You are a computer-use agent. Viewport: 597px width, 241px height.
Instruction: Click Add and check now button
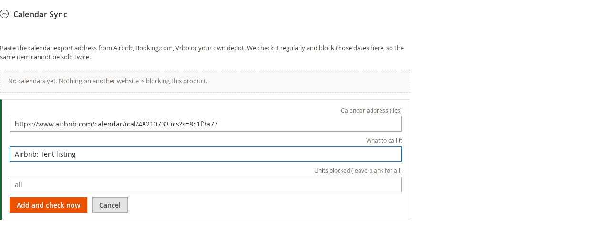point(48,205)
